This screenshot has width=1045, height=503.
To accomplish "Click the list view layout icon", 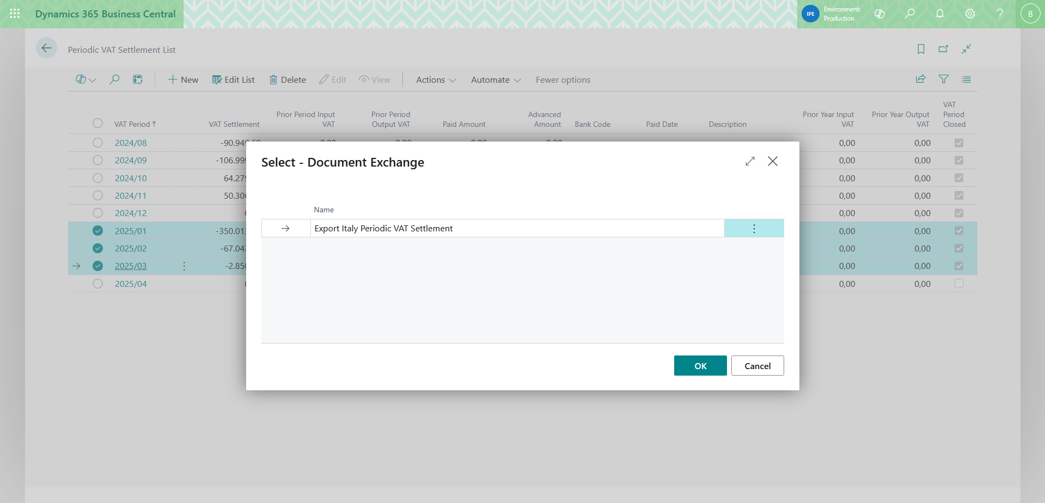I will point(966,79).
